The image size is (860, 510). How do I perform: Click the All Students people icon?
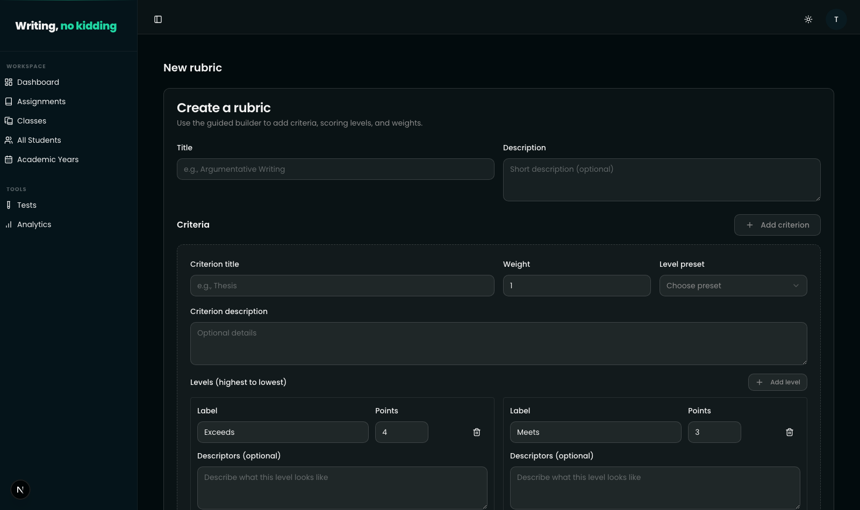click(x=9, y=140)
